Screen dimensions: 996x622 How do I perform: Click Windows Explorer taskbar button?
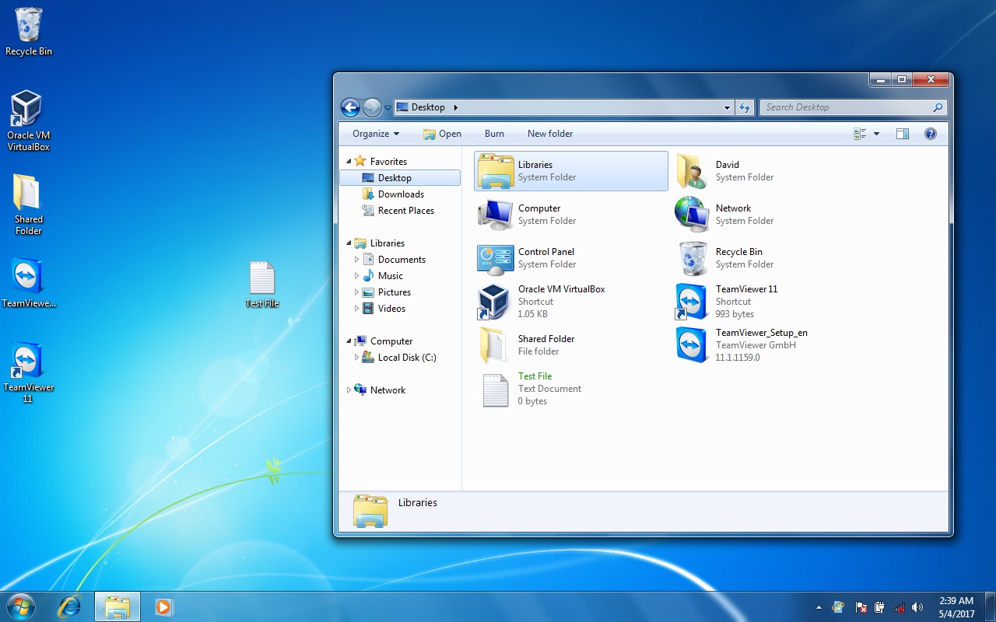pos(117,606)
